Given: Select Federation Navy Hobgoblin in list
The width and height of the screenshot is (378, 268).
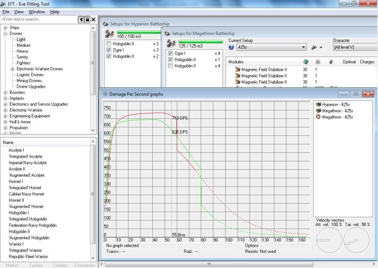Looking at the screenshot, I should coord(33,225).
